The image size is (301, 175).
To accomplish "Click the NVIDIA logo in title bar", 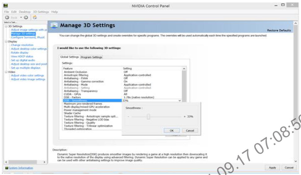I will [6, 5].
